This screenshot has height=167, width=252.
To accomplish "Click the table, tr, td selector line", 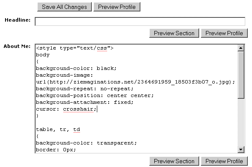I will [x=58, y=129].
